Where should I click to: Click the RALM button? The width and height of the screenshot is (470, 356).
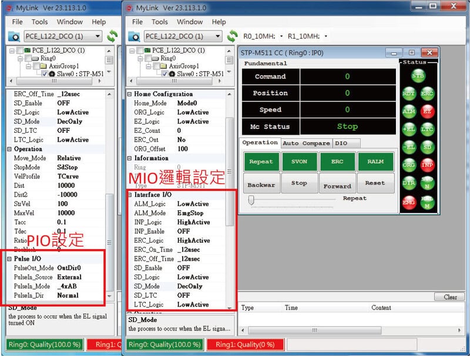click(375, 162)
